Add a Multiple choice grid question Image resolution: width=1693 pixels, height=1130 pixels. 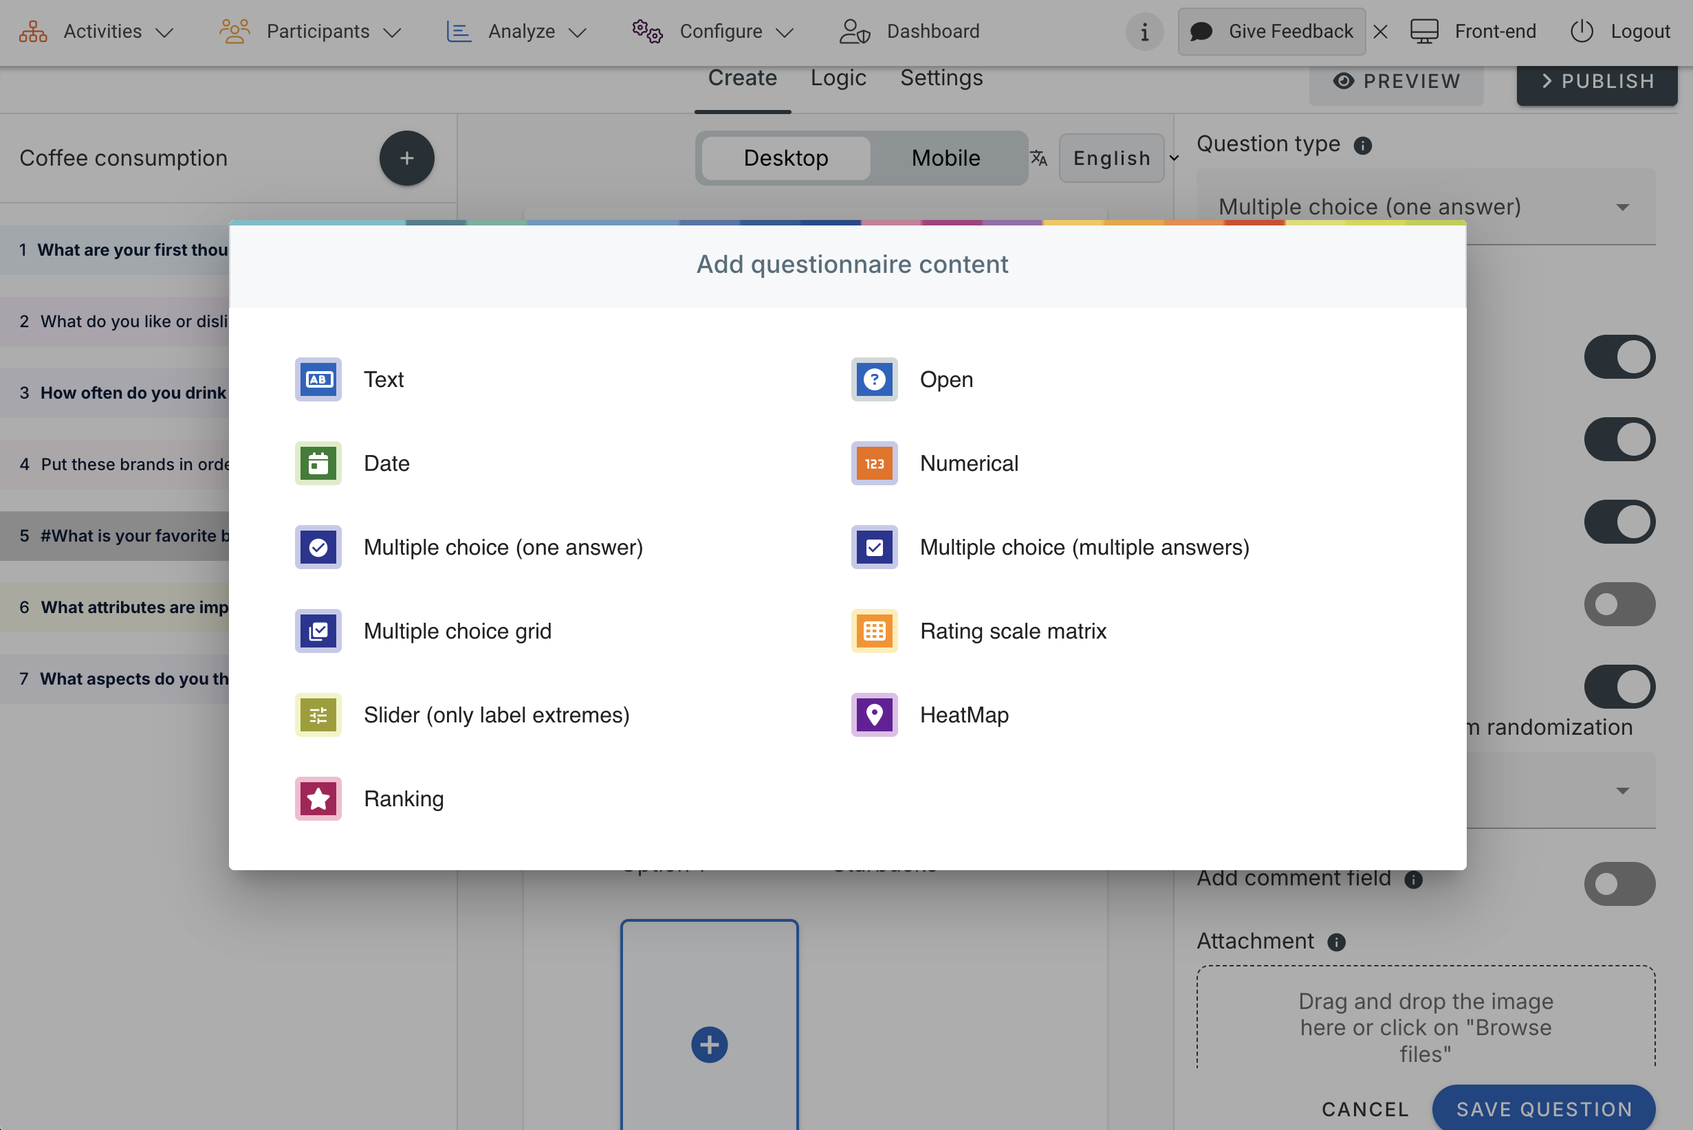[x=457, y=630]
